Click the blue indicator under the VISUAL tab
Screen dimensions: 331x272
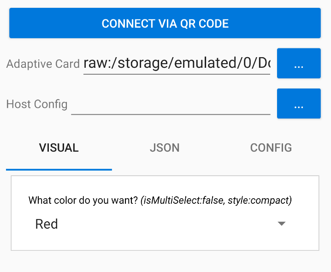59,169
